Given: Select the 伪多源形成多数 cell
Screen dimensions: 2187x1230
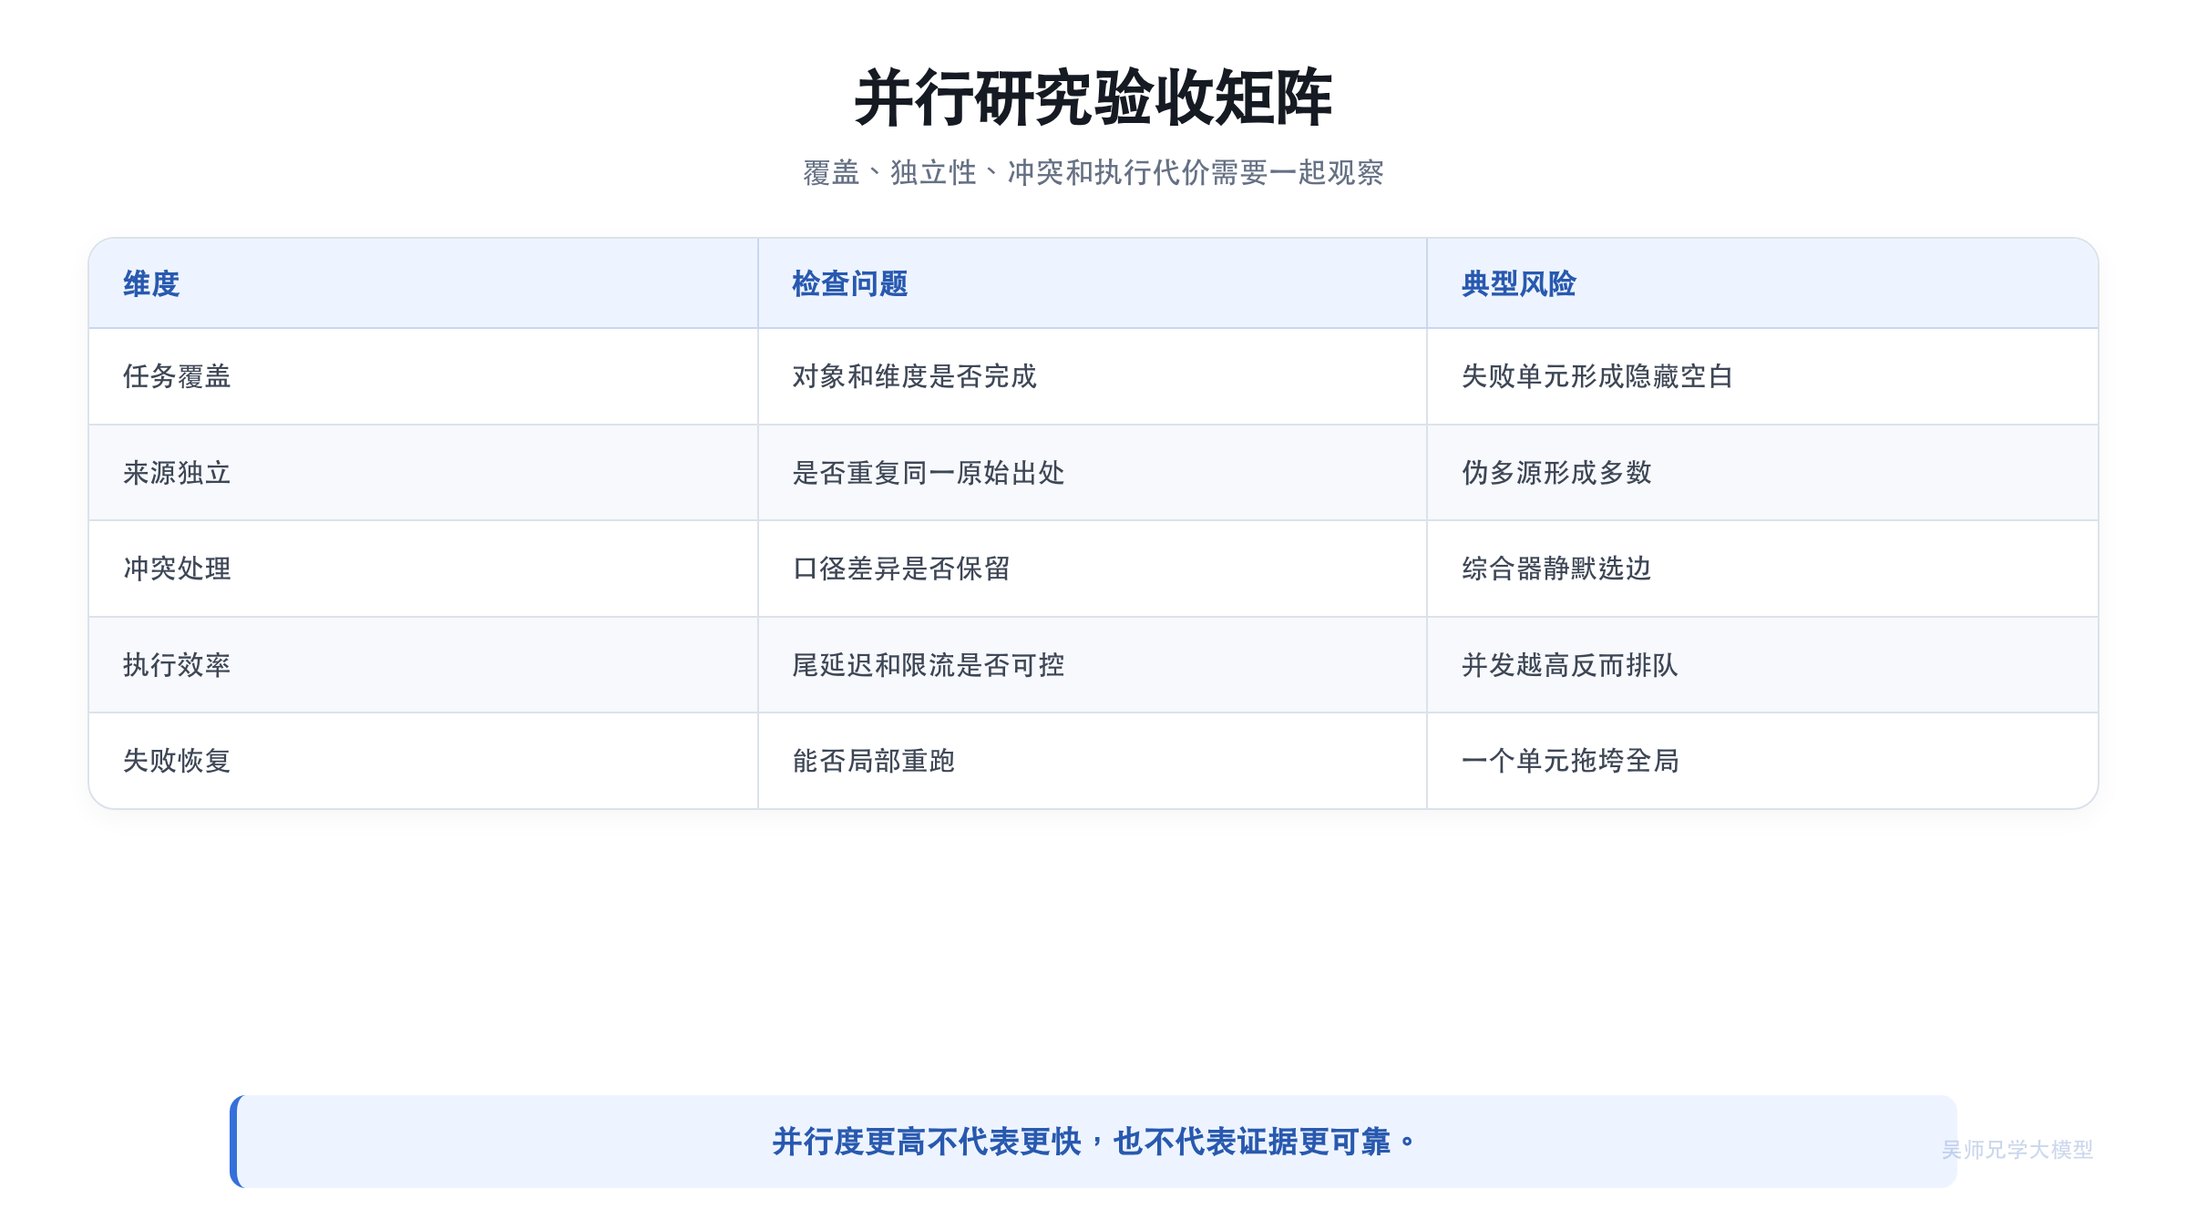Looking at the screenshot, I should 1762,473.
